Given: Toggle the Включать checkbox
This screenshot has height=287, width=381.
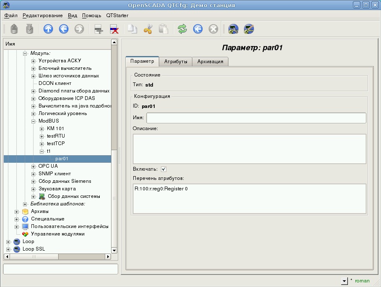Looking at the screenshot, I should [164, 169].
